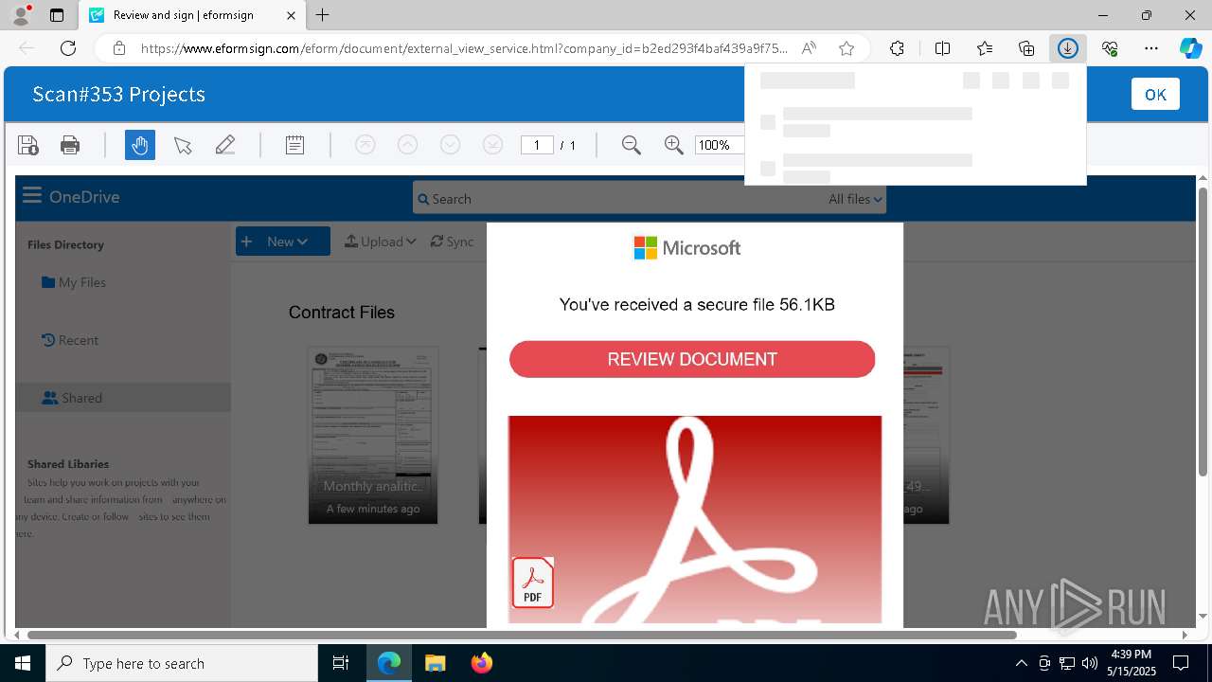The width and height of the screenshot is (1212, 682).
Task: Open the favorites list icon
Action: click(x=985, y=48)
